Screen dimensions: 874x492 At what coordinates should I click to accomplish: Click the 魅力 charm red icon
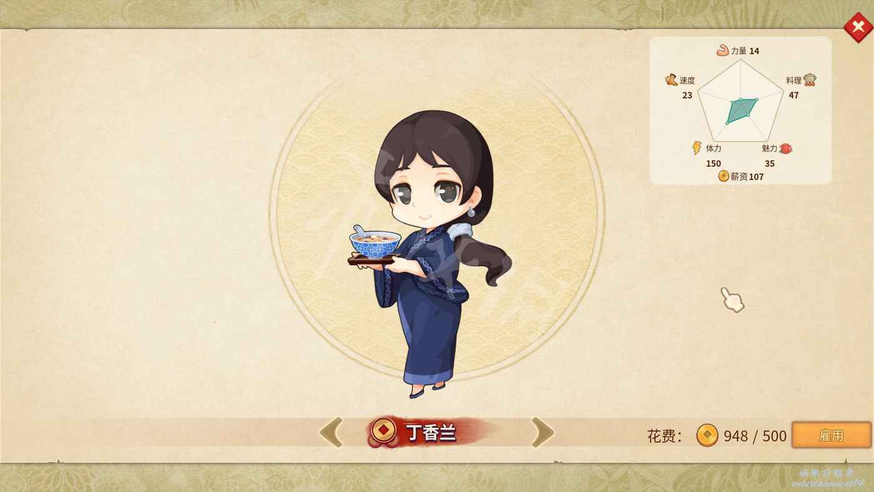point(785,149)
